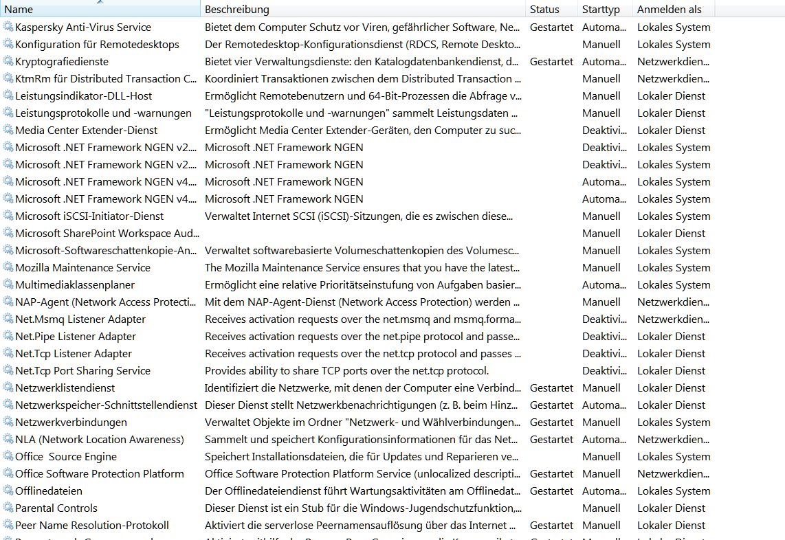
Task: Select the Mozilla Maintenance Service name
Action: coord(82,268)
